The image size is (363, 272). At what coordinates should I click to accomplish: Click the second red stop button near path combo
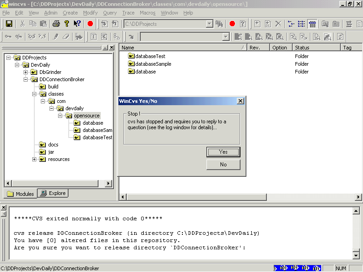pos(232,24)
